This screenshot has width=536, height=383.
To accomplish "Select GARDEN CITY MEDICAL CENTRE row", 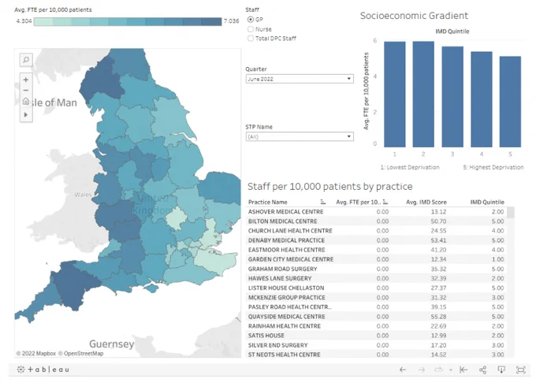I will click(376, 259).
